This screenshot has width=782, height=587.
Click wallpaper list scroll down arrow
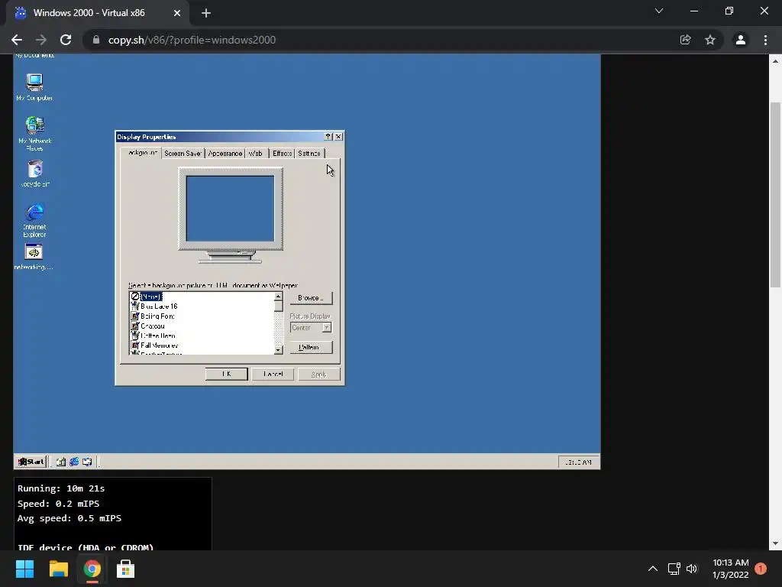click(278, 350)
